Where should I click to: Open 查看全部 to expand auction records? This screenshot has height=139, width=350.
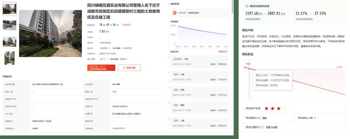tap(223, 52)
